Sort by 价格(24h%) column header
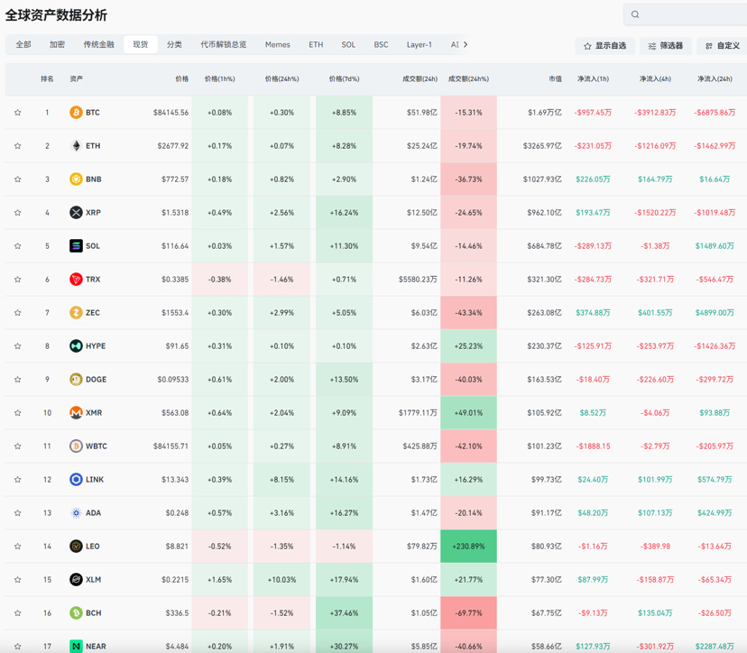This screenshot has height=653, width=747. 282,78
